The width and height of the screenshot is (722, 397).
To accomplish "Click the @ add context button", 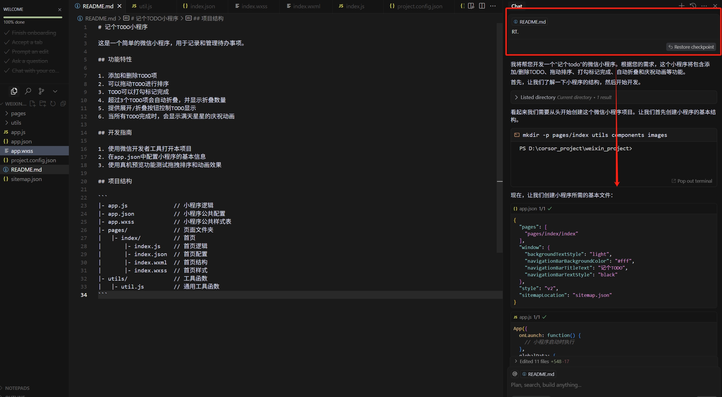I will point(515,374).
